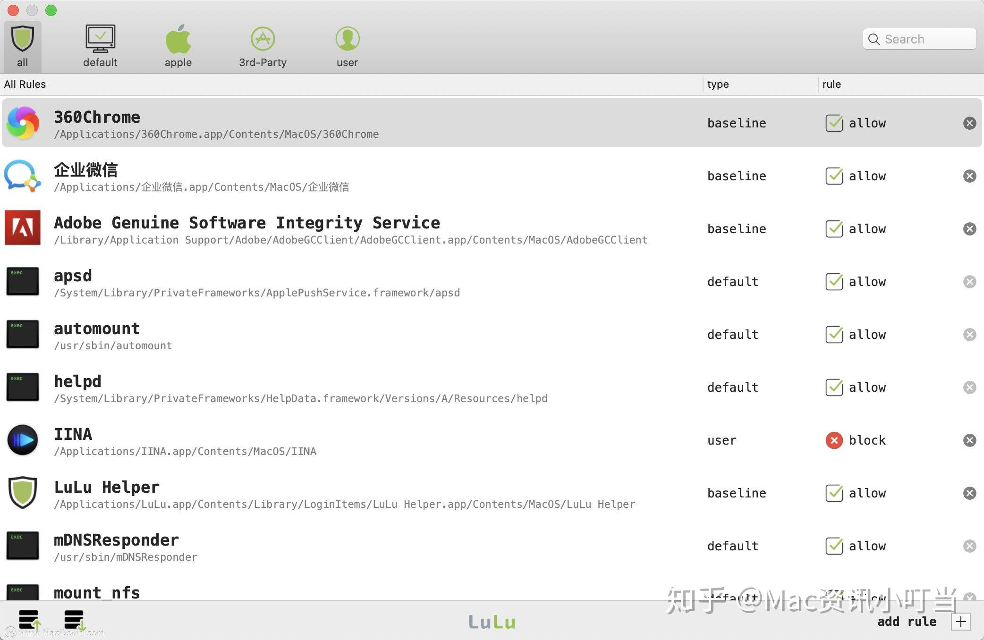
Task: Click the All Rules header label
Action: [x=25, y=84]
